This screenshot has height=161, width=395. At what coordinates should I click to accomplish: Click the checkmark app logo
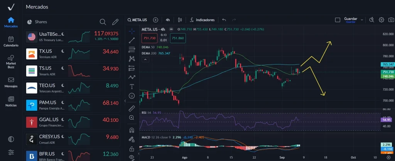click(11, 7)
